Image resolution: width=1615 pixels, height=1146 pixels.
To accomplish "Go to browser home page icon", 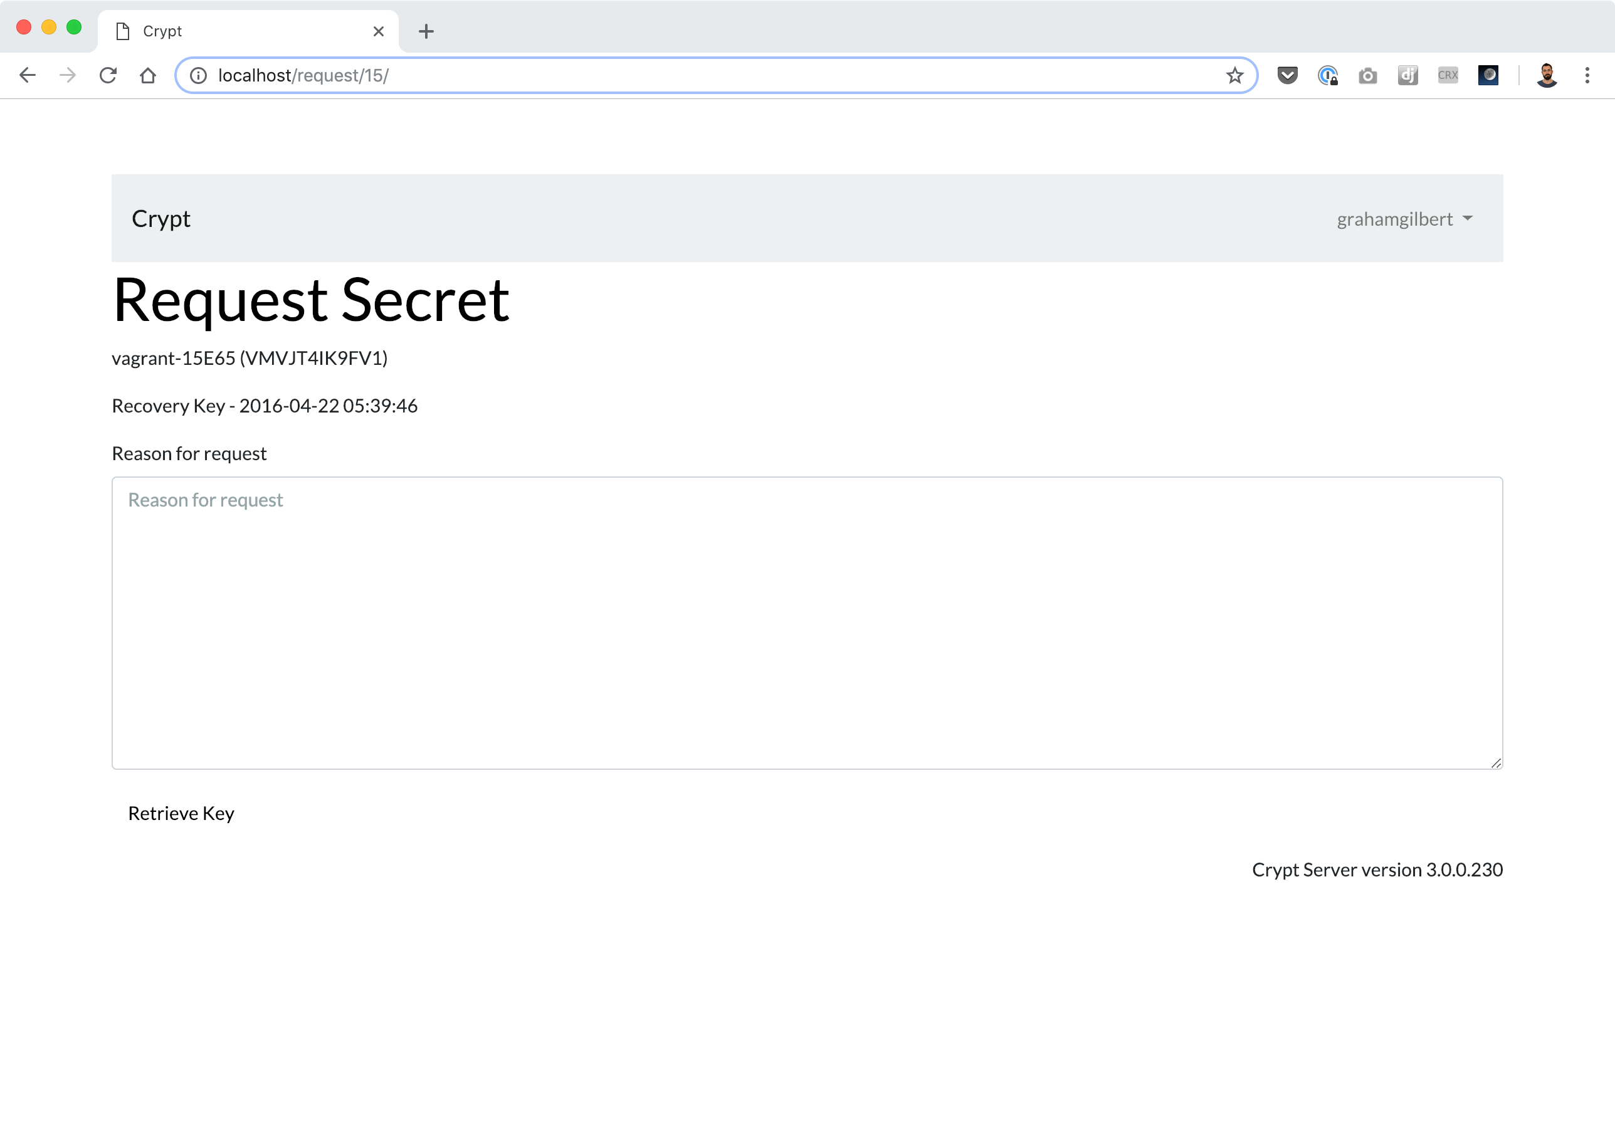I will 147,75.
